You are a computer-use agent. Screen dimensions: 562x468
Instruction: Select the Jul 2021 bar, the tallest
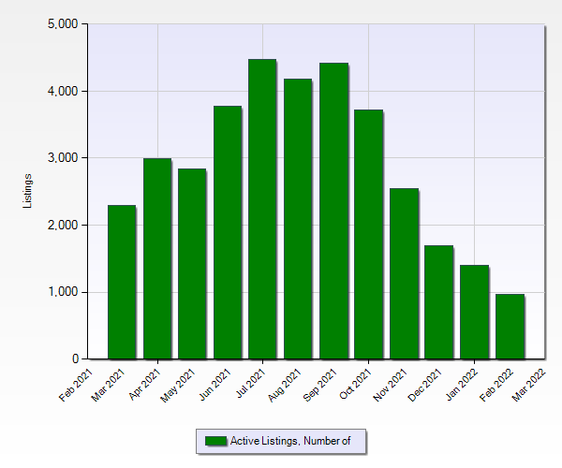[262, 209]
